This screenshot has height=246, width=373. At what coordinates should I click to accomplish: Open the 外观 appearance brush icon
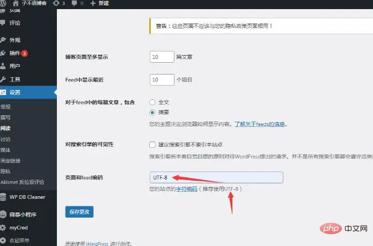(3, 40)
